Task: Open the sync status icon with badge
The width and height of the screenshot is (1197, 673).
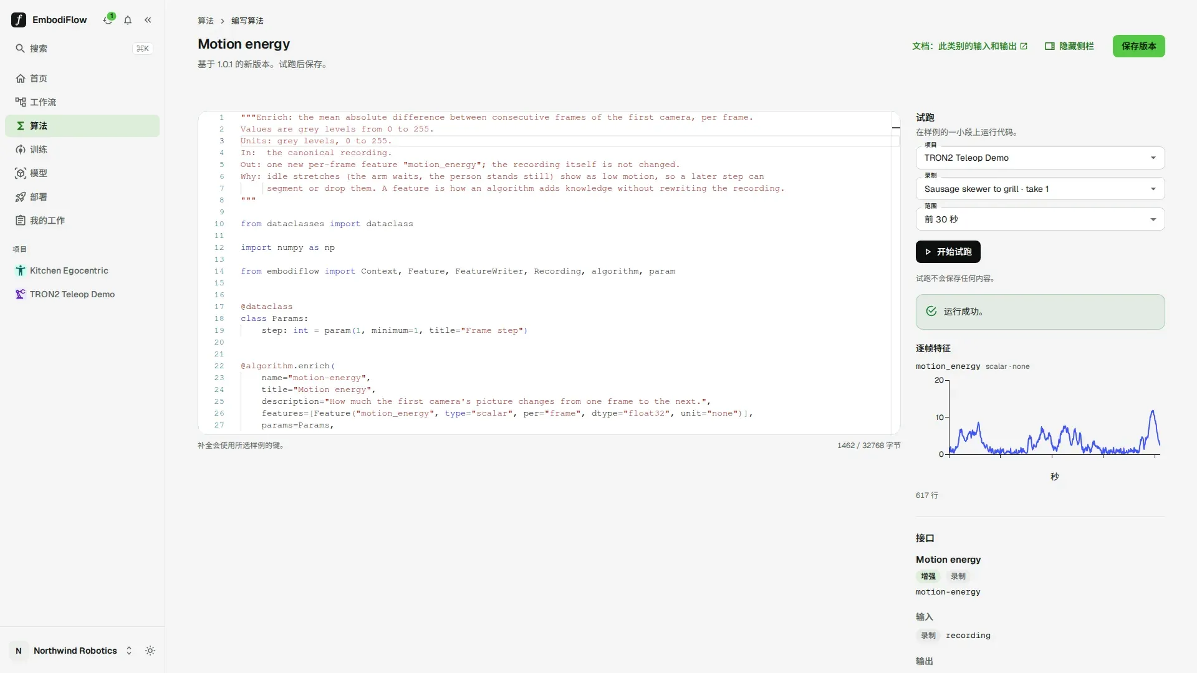Action: pos(108,20)
